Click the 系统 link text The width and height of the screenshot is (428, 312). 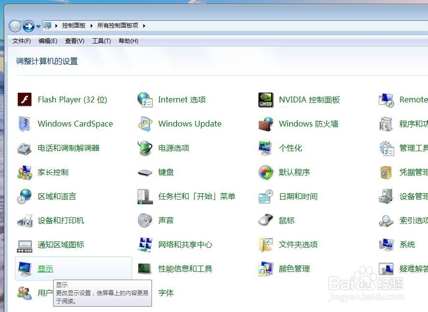pos(407,244)
